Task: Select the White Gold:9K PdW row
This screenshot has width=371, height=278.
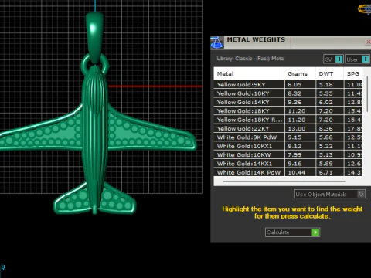Action: click(x=288, y=137)
